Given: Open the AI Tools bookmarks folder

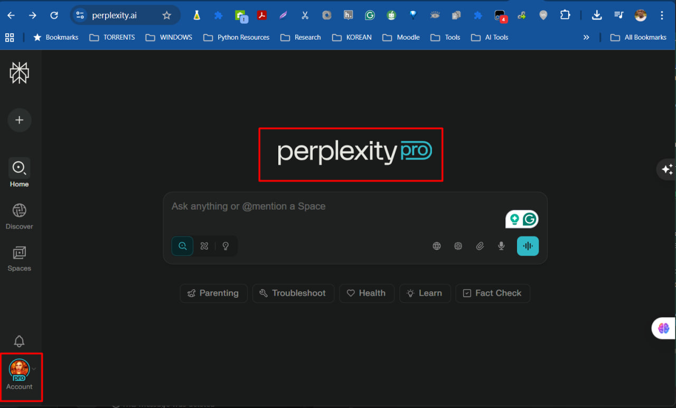Looking at the screenshot, I should [x=490, y=37].
